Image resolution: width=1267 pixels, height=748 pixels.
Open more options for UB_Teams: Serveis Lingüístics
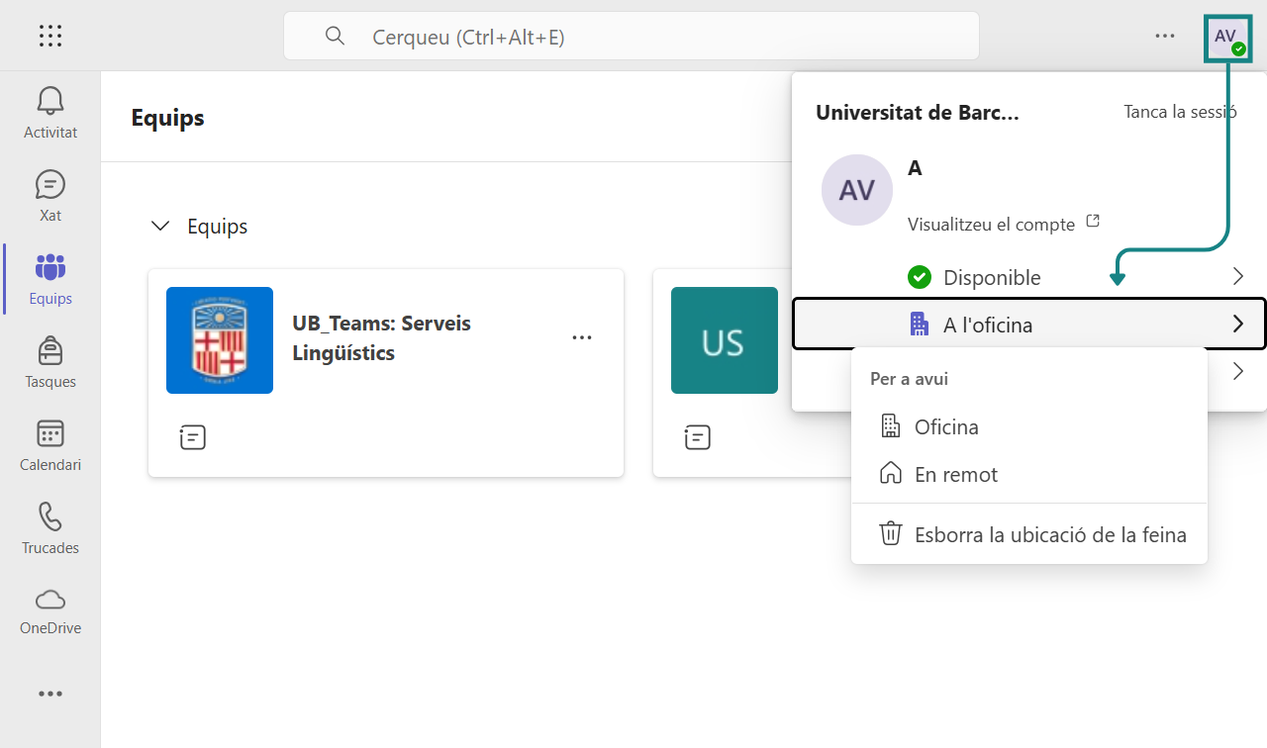[x=582, y=338]
